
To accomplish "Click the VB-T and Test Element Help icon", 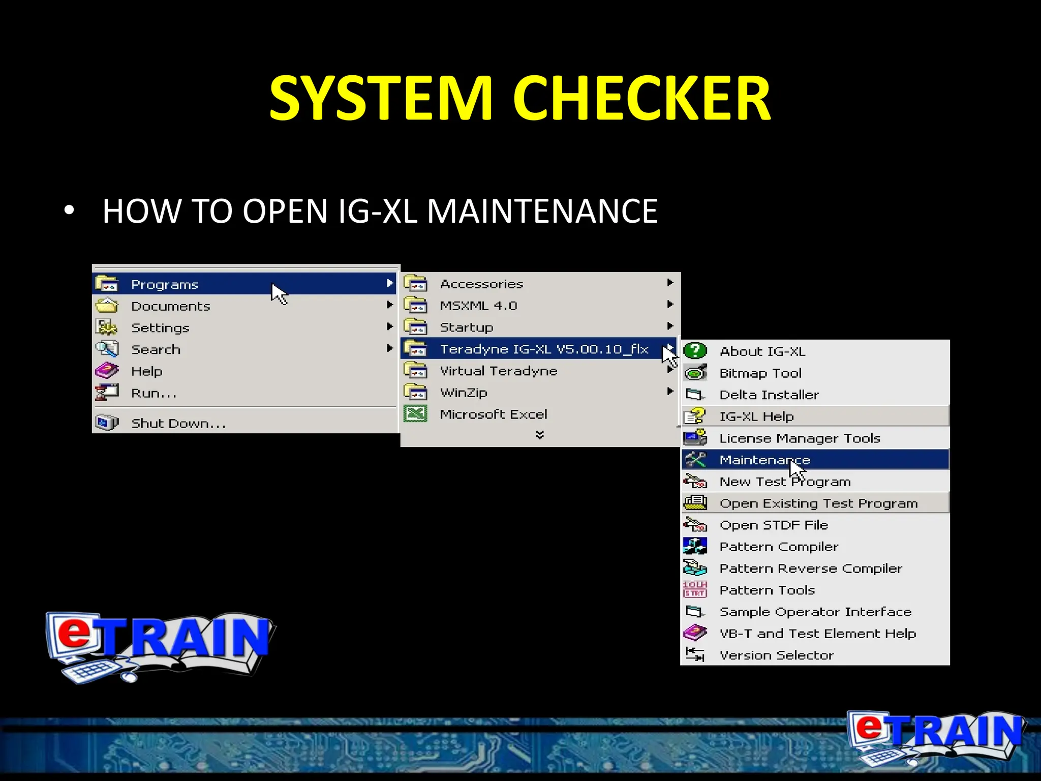I will pyautogui.click(x=695, y=633).
